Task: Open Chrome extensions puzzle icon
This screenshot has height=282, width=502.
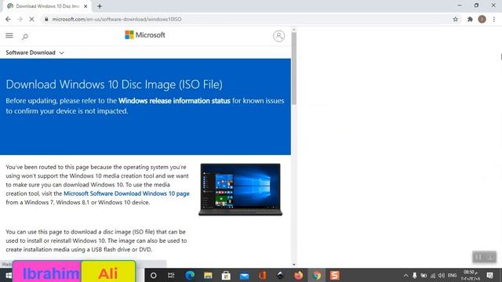Action: pyautogui.click(x=470, y=19)
